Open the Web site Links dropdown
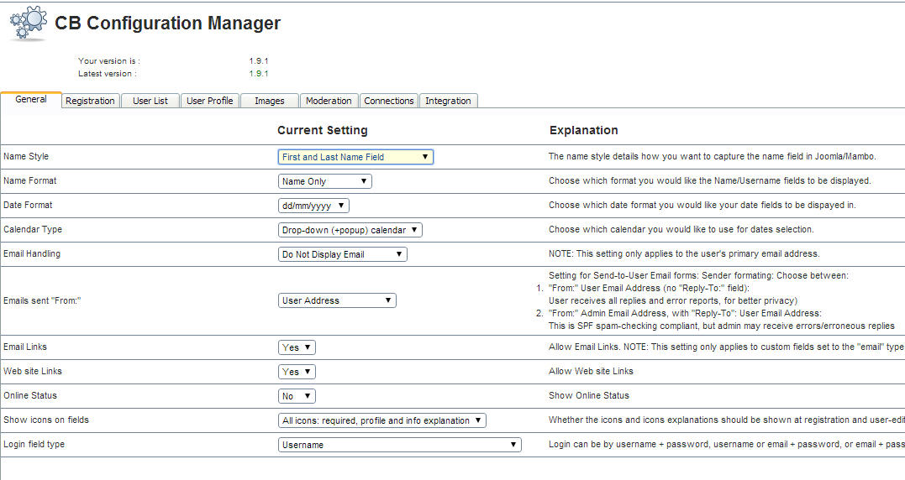 click(297, 372)
